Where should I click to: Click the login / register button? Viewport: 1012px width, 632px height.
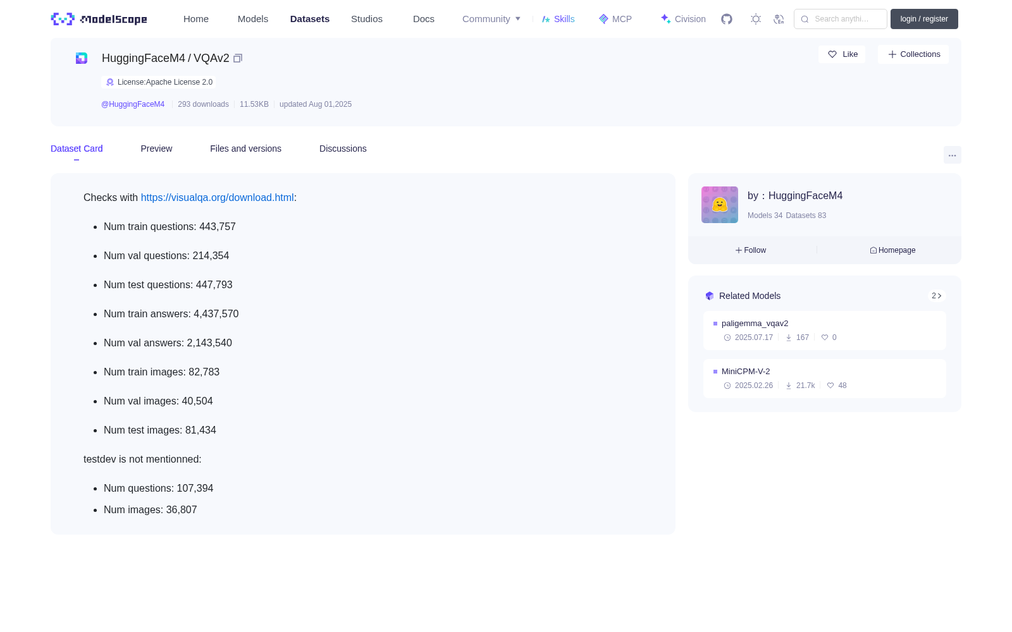924,19
